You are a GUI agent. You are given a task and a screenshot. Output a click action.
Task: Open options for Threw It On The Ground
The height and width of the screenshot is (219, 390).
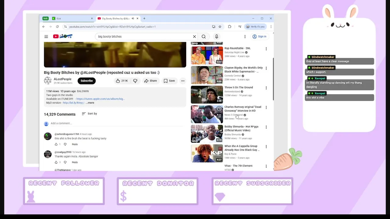[266, 88]
